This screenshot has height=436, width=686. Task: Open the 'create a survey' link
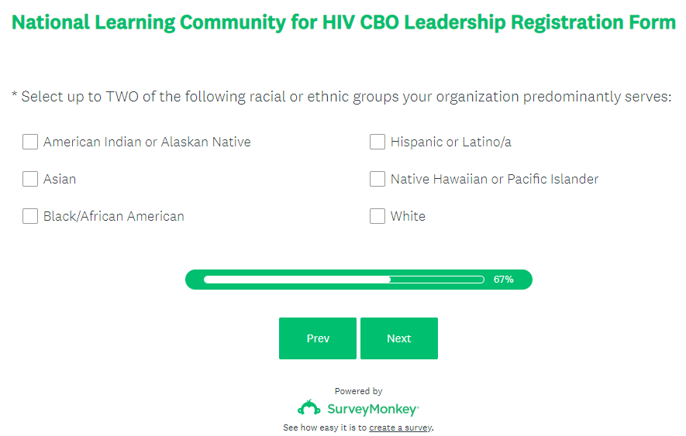coord(401,427)
